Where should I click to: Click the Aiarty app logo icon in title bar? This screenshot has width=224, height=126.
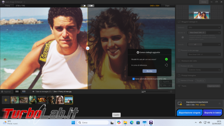tap(3, 2)
